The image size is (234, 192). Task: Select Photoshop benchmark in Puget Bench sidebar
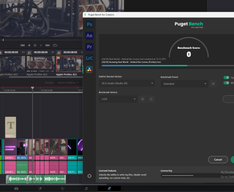click(x=90, y=25)
